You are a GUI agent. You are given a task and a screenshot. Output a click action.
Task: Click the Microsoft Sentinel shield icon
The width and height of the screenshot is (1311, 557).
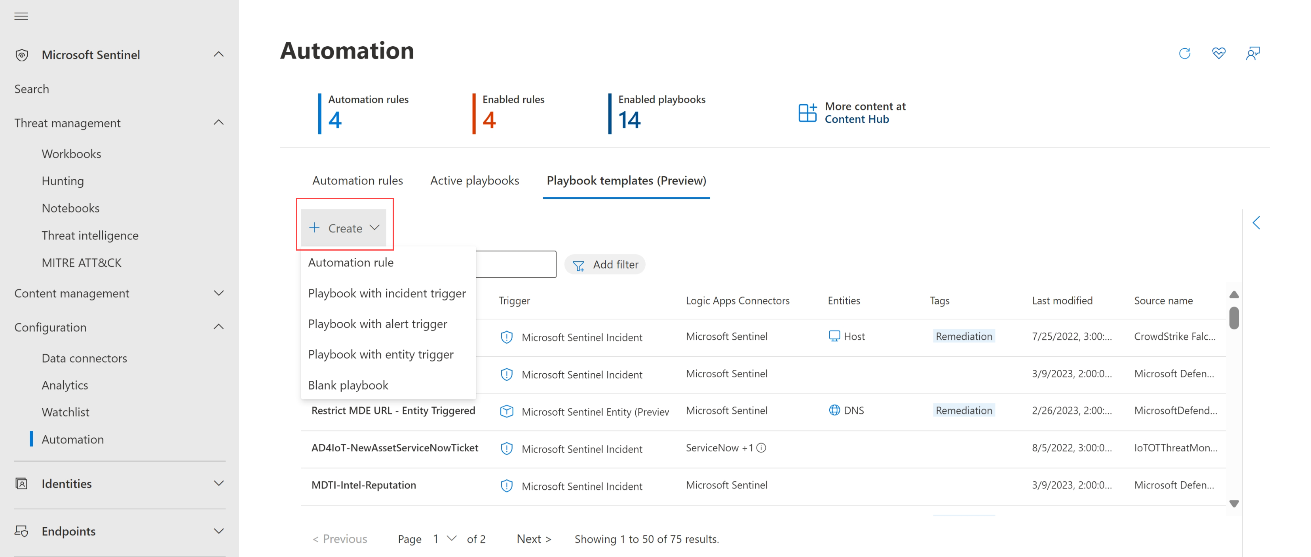click(22, 55)
